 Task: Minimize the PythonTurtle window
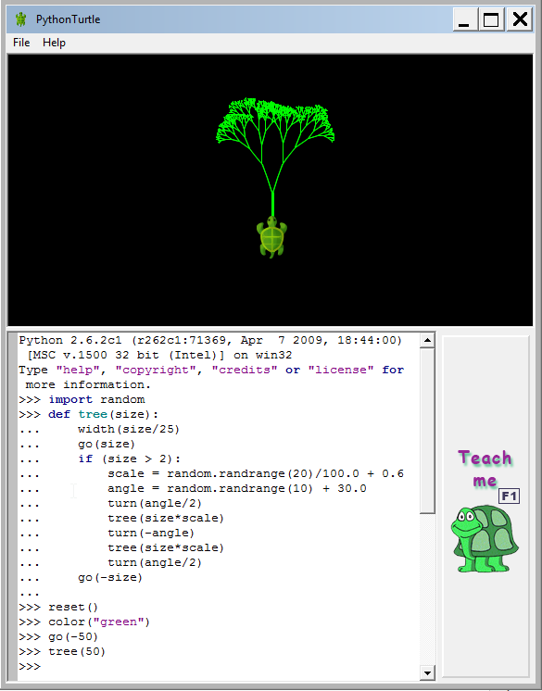pos(465,19)
